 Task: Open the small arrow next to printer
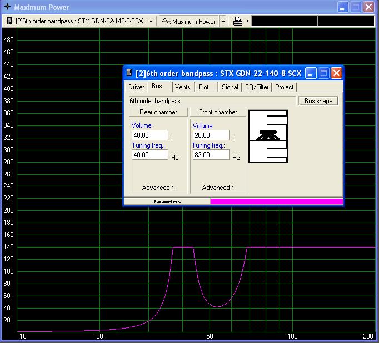[x=247, y=21]
